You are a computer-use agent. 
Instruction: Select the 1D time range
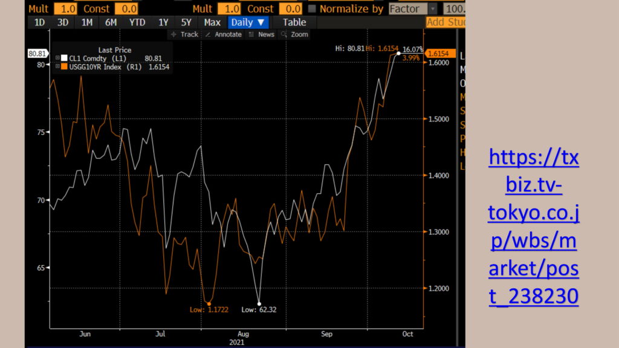[39, 22]
